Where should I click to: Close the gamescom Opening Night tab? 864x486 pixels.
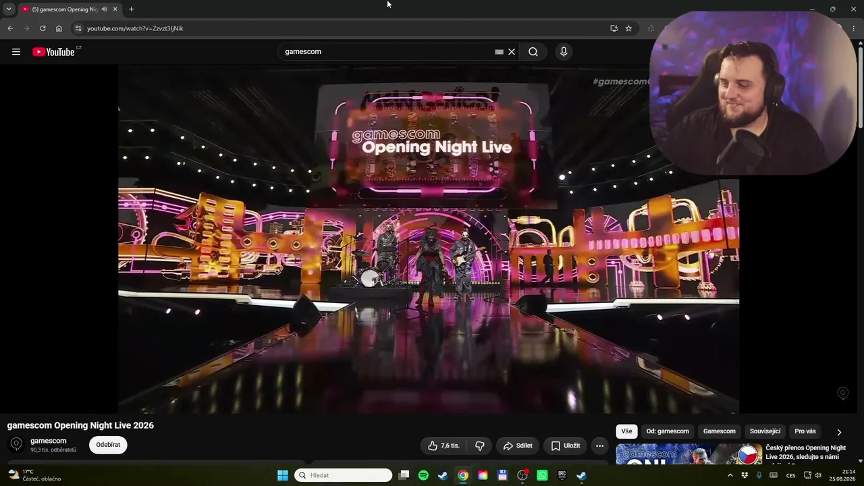pos(115,9)
